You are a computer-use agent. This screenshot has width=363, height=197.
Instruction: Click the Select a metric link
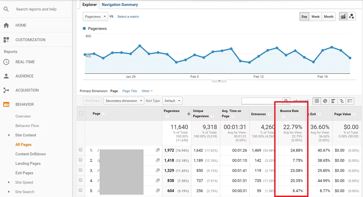click(128, 17)
